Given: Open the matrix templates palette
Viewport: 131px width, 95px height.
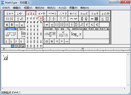Looking at the screenshot, I should [95, 19].
